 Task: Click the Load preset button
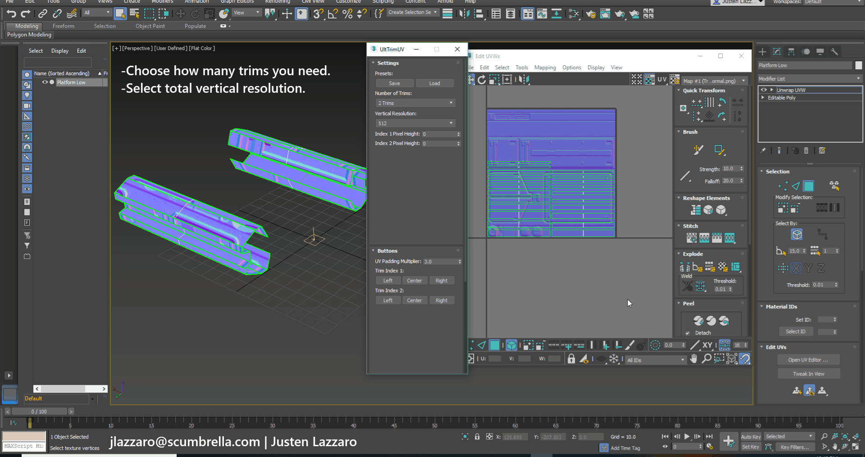pos(435,83)
